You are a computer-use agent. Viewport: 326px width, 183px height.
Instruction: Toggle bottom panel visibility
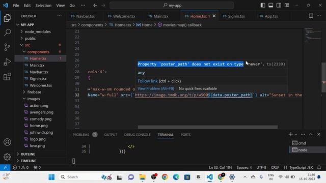point(270,6)
